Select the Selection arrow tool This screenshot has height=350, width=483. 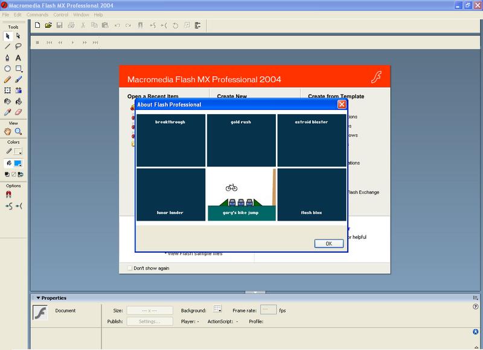(x=7, y=36)
